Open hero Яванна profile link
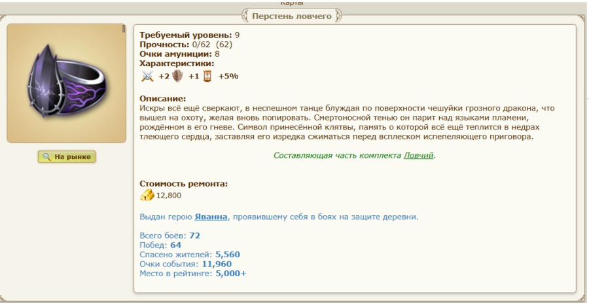 [x=211, y=217]
